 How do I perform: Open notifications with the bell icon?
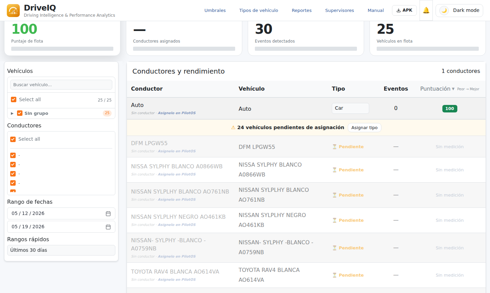point(426,10)
